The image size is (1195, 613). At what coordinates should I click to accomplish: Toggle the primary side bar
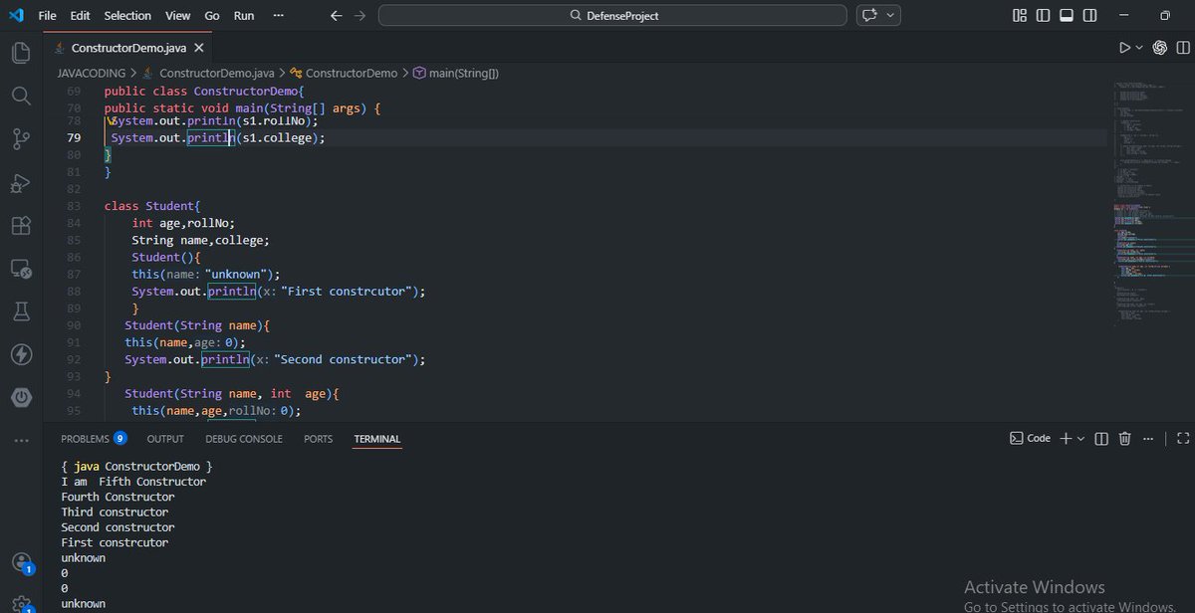1043,16
